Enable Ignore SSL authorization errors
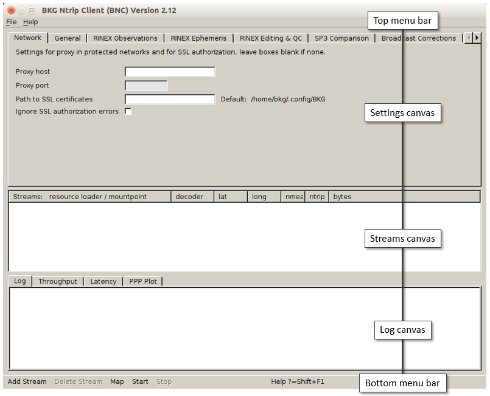Screen dimensions: 490x396 coord(128,111)
